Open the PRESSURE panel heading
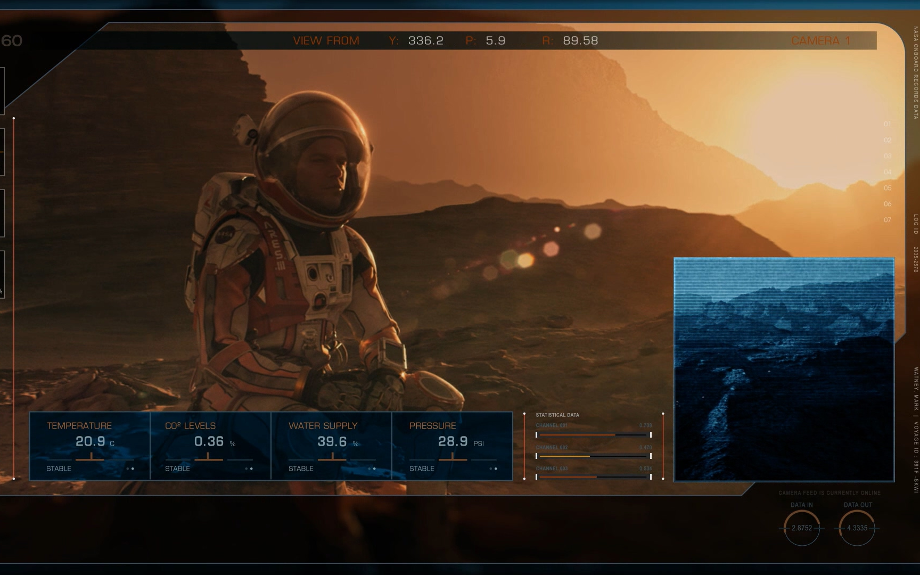This screenshot has width=920, height=575. [432, 425]
